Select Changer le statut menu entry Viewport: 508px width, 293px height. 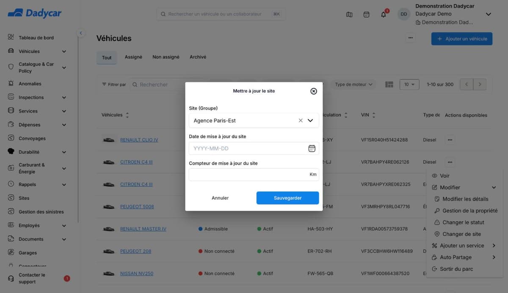(x=463, y=222)
